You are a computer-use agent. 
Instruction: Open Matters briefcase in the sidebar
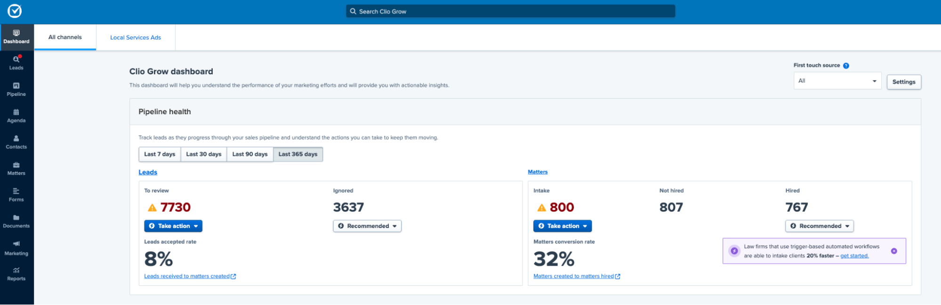[x=16, y=168]
